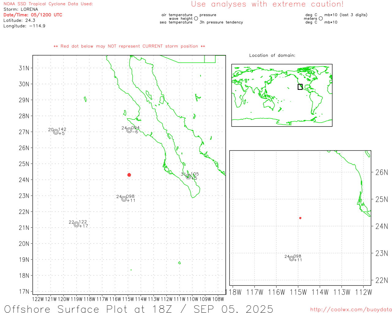This screenshot has width=392, height=313.
Task: Click the 'air temperature' legend label
Action: (x=177, y=15)
